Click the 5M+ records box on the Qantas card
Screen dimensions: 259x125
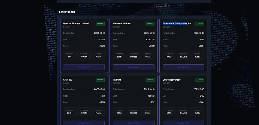point(70,55)
